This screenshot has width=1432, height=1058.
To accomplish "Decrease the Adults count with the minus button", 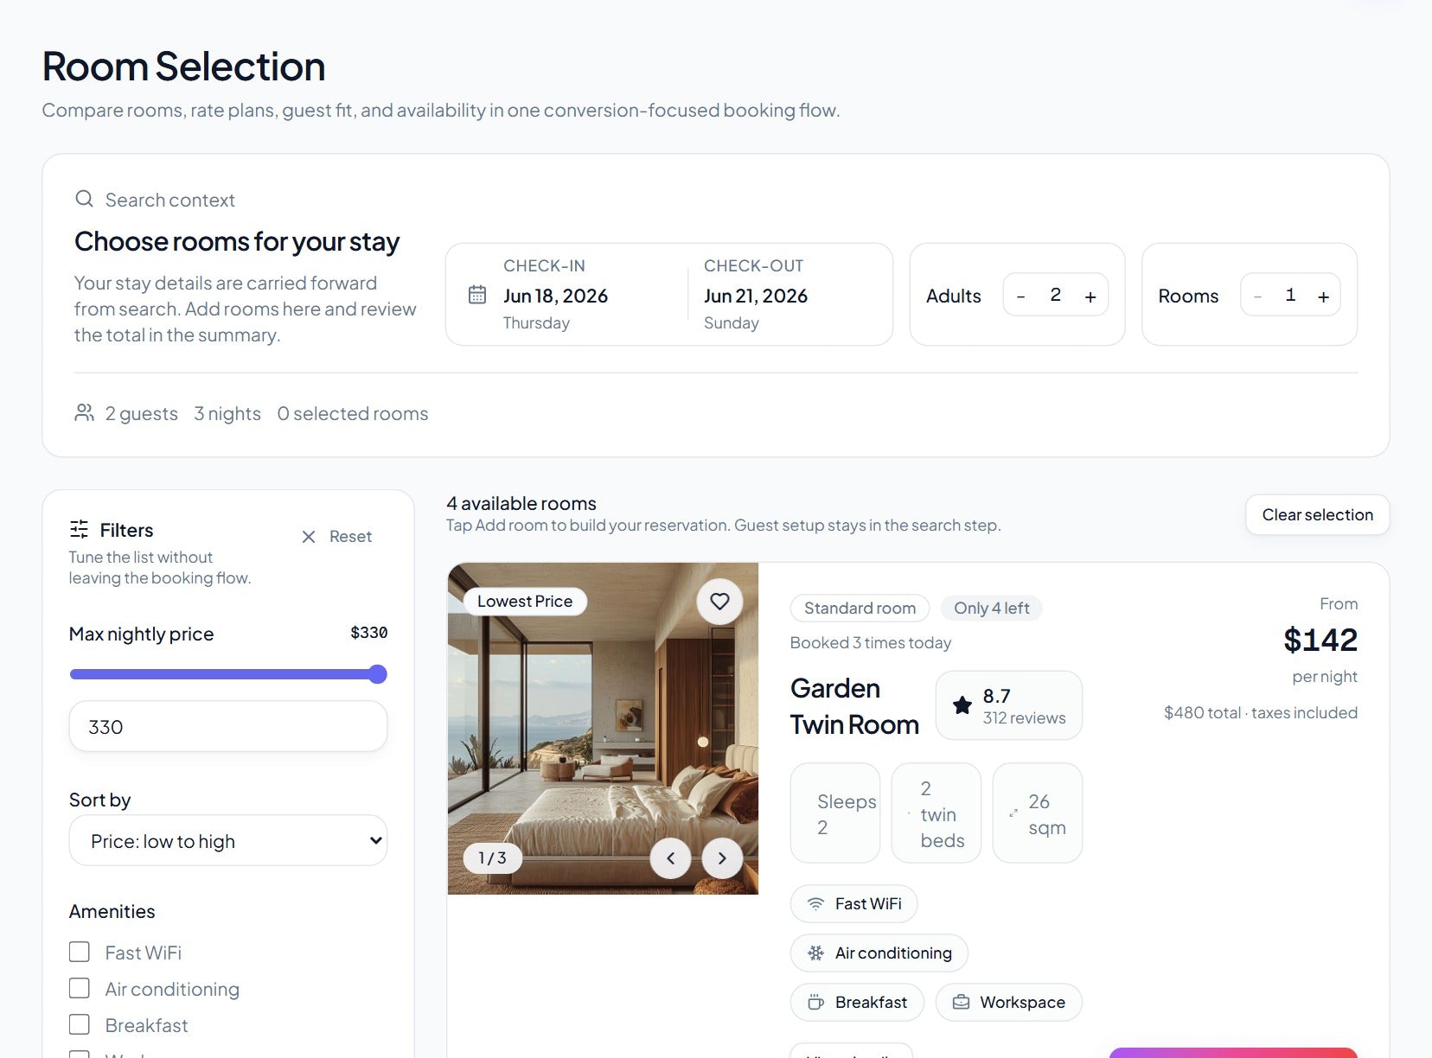I will (x=1021, y=296).
